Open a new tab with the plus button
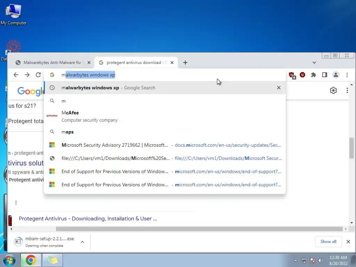Image resolution: width=356 pixels, height=267 pixels. point(185,63)
